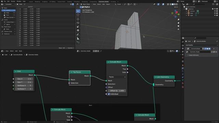This screenshot has width=219, height=123.
Task: Select the Transform tool in viewport toolbar
Action: coord(78,30)
